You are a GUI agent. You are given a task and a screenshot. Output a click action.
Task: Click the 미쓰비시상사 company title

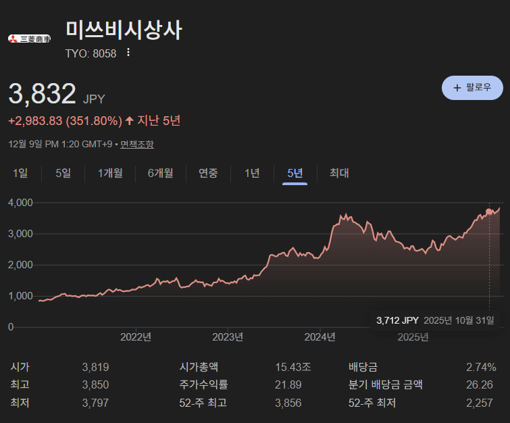point(124,30)
